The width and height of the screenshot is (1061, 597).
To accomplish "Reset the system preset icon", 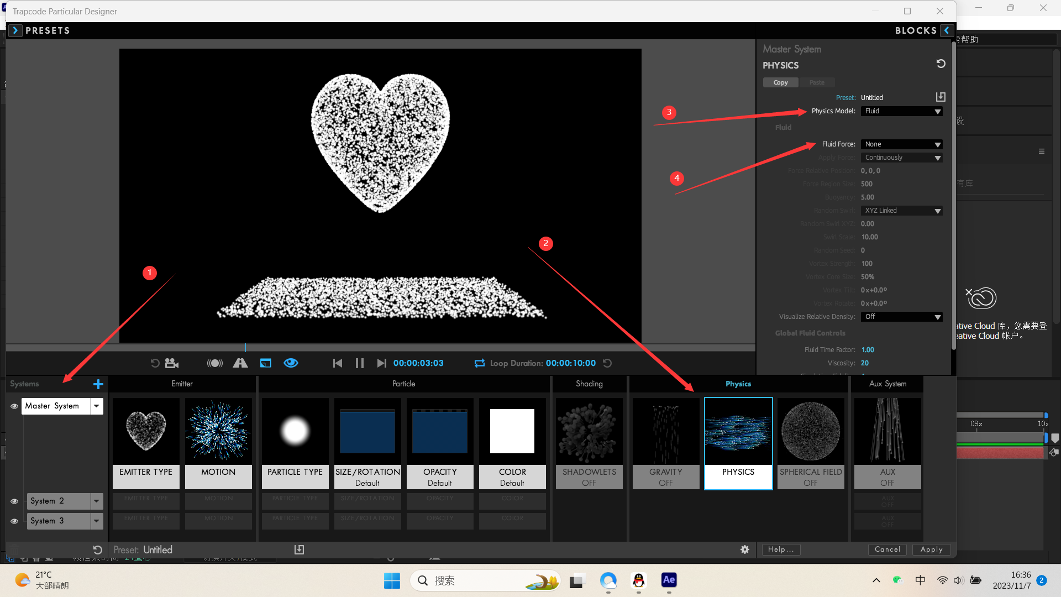I will point(98,550).
